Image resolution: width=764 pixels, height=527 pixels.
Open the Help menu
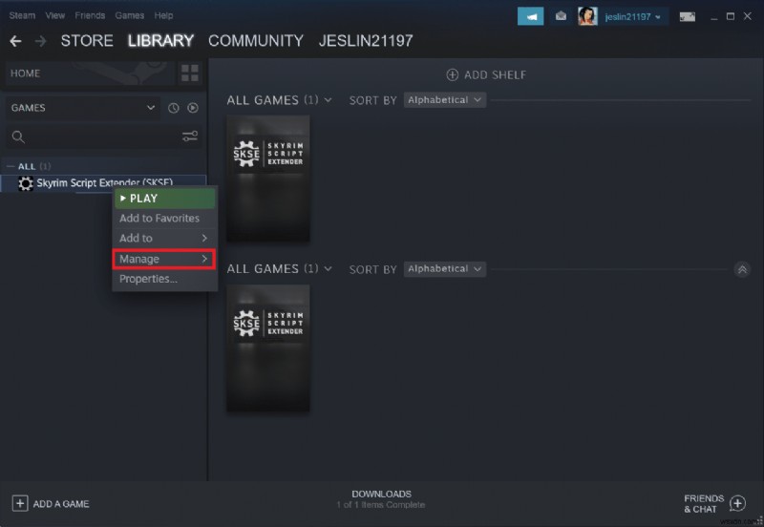(x=163, y=15)
